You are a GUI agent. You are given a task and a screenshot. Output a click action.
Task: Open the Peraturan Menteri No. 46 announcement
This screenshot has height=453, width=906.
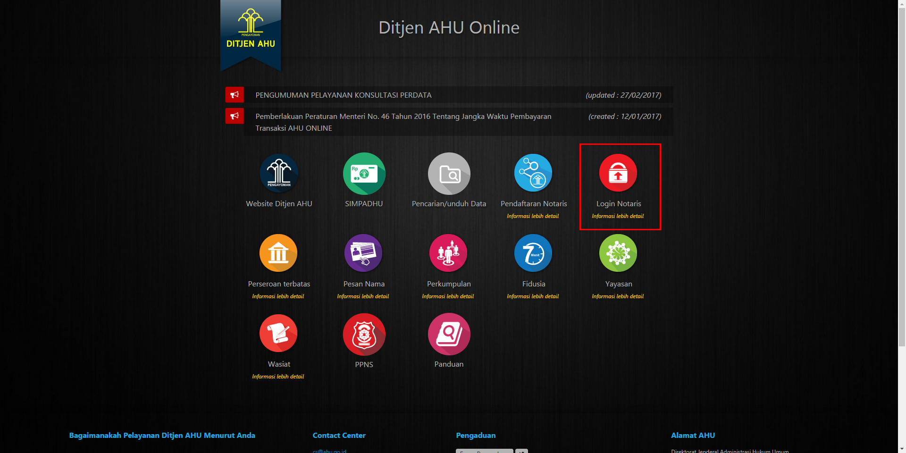click(x=403, y=117)
